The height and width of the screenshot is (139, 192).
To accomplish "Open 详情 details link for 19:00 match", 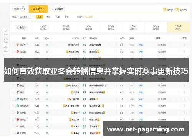I will tap(141, 45).
